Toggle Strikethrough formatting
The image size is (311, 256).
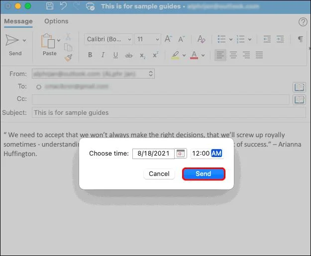pos(129,55)
